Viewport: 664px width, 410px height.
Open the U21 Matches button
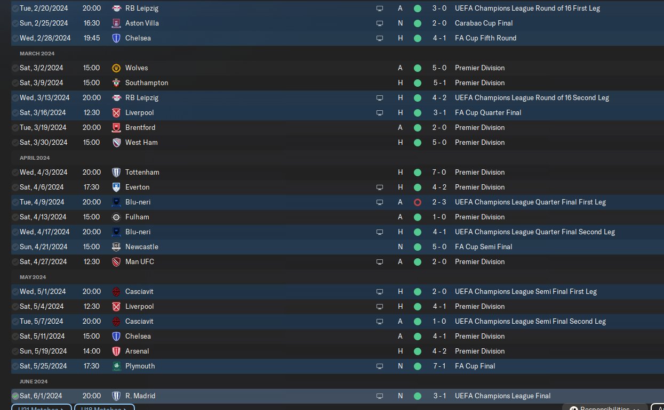tap(41, 408)
